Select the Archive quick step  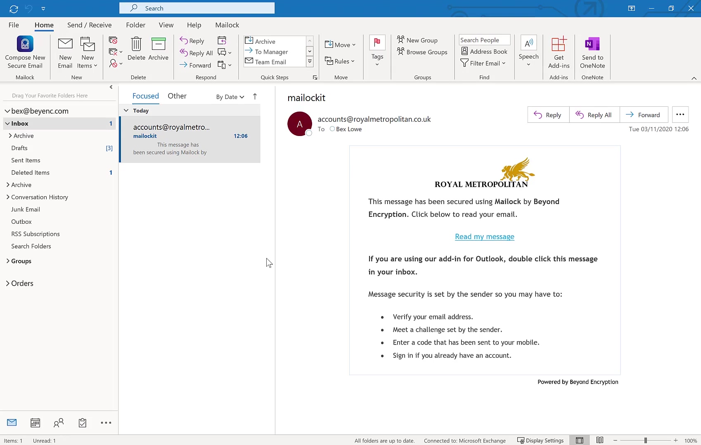tap(275, 41)
